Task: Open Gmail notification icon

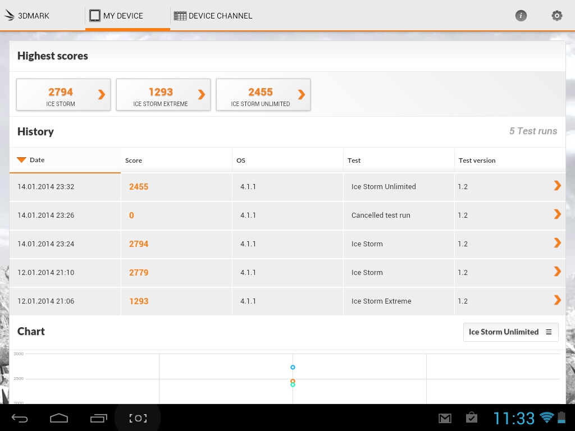Action: pos(445,418)
